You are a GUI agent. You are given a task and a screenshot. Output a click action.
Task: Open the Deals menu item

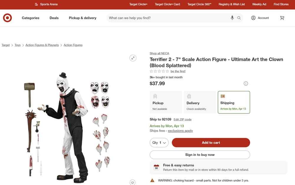pos(54,18)
